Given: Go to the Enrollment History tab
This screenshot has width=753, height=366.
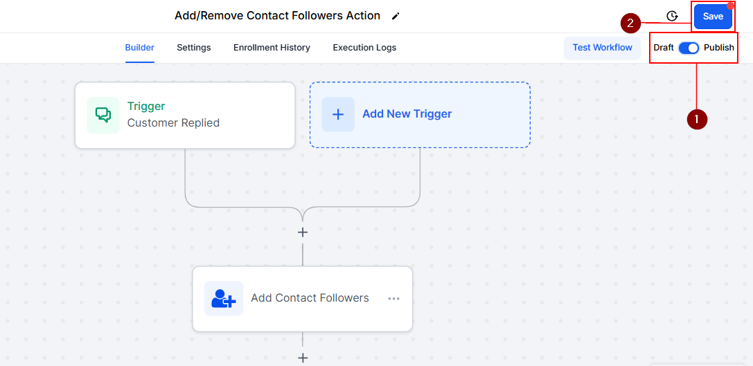Looking at the screenshot, I should (x=272, y=48).
